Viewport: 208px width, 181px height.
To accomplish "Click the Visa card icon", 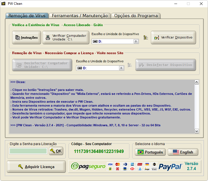I will pos(110,164).
